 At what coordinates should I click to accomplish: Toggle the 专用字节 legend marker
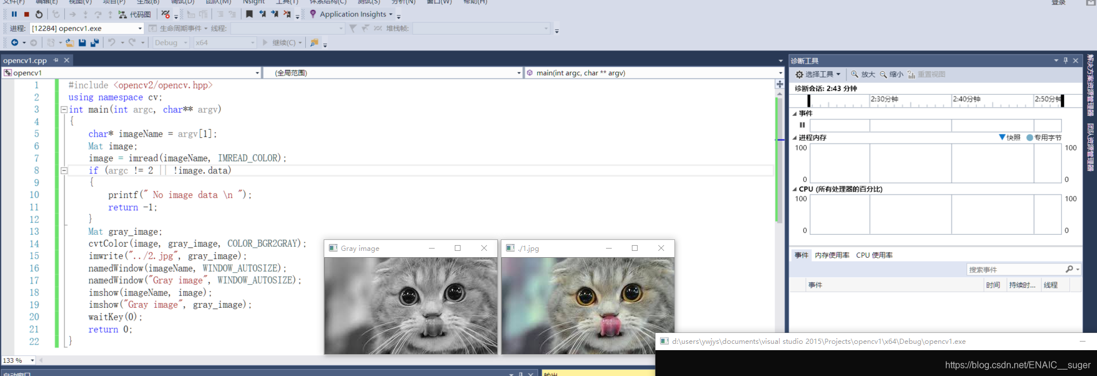tap(1030, 137)
